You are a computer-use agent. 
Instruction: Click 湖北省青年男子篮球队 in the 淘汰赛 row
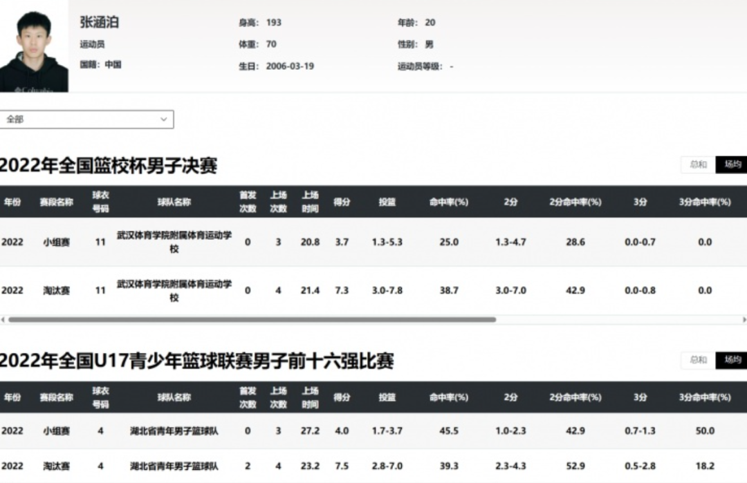[174, 466]
